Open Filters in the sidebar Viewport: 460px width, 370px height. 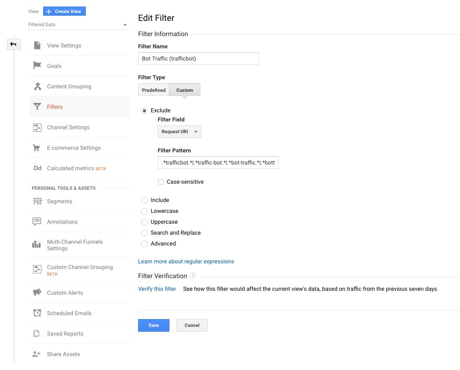pyautogui.click(x=79, y=107)
